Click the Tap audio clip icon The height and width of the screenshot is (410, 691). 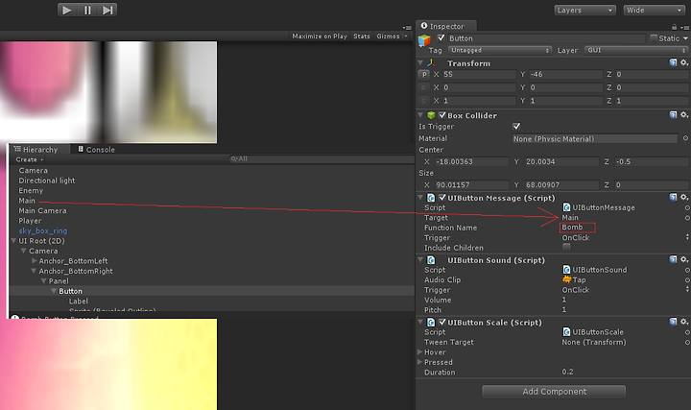(567, 279)
